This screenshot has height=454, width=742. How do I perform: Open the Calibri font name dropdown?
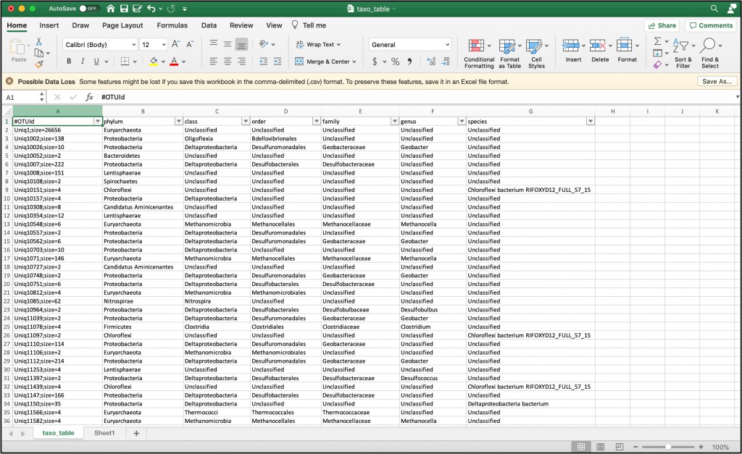(131, 45)
